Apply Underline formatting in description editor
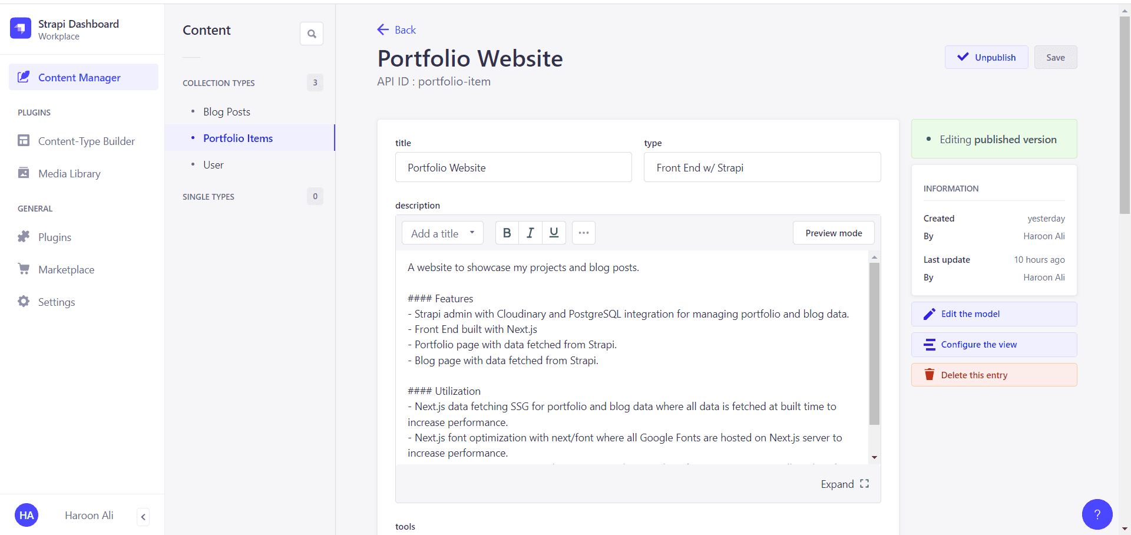The height and width of the screenshot is (535, 1131). pos(554,233)
